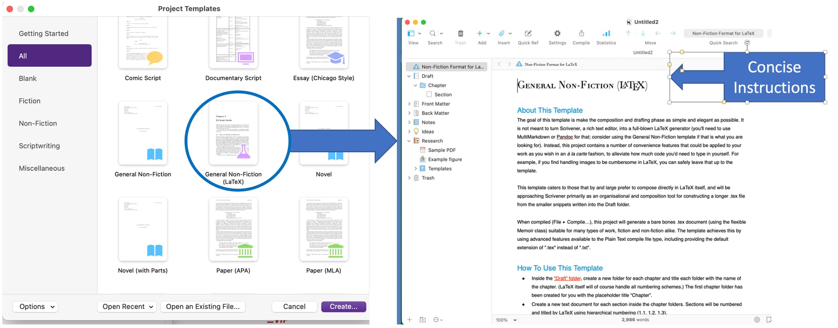
Task: Choose the General Non-Fiction template
Action: 143,133
